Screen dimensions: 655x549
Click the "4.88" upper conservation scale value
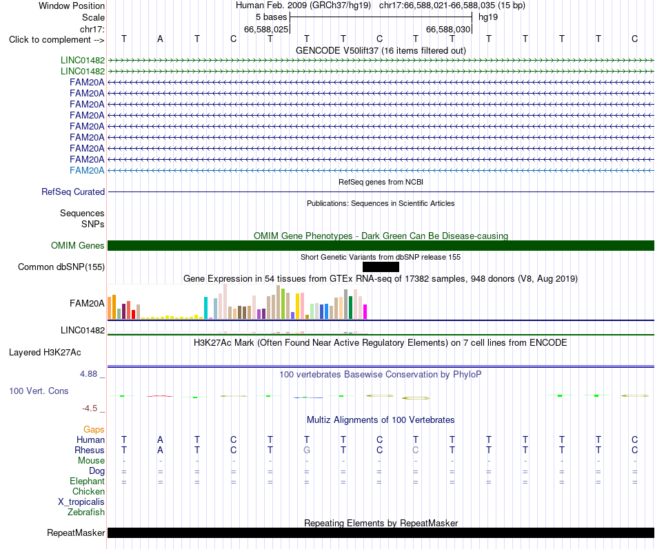pyautogui.click(x=88, y=373)
